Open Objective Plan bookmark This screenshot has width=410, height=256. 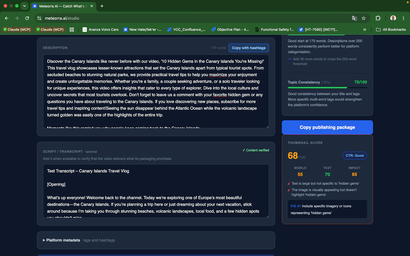tap(230, 29)
